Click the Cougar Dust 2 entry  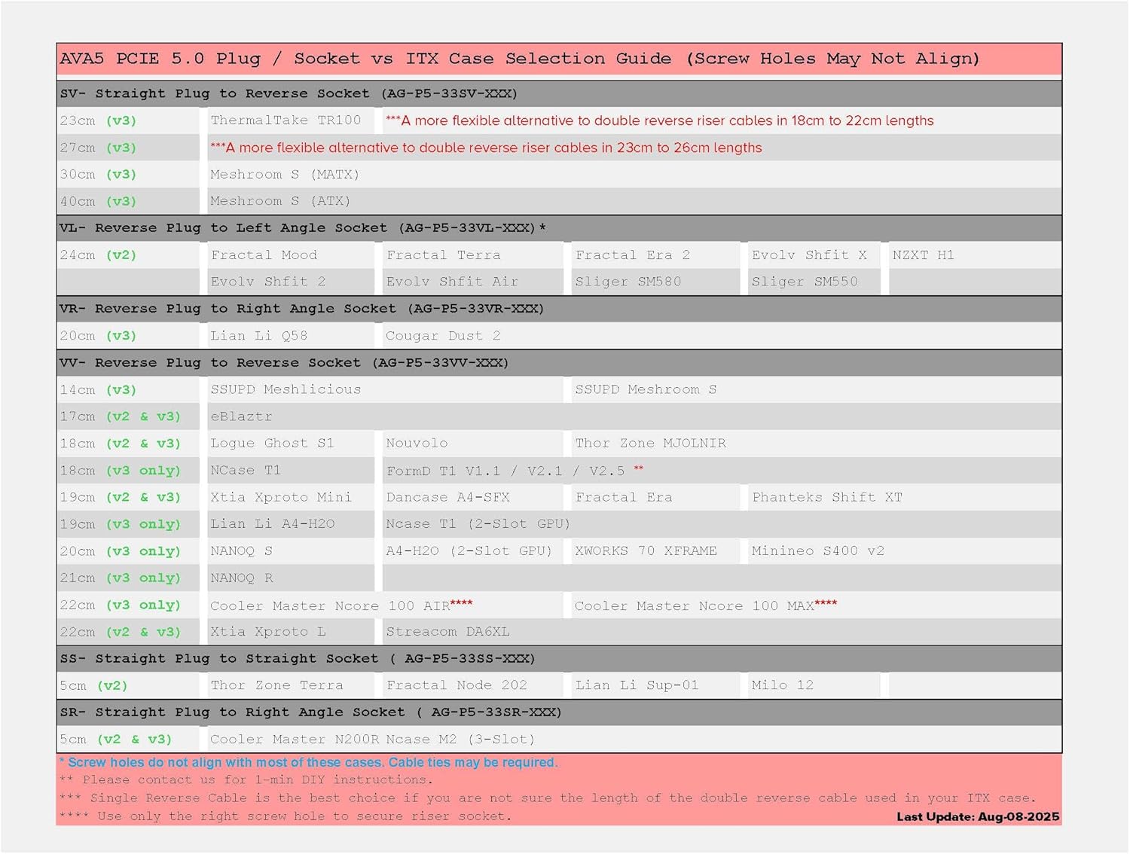443,336
